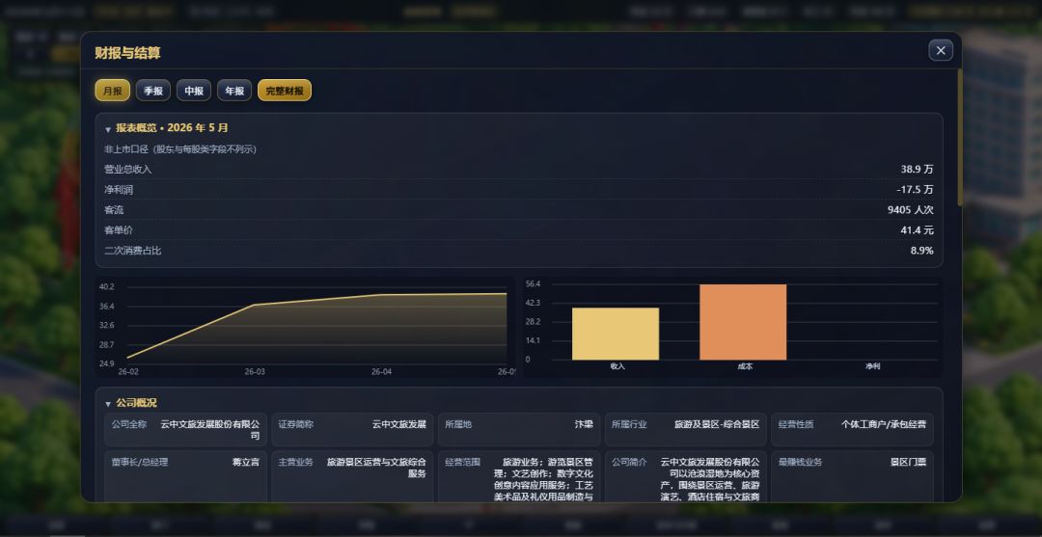Image resolution: width=1042 pixels, height=537 pixels.
Task: Click the 客流 row label
Action: (114, 210)
